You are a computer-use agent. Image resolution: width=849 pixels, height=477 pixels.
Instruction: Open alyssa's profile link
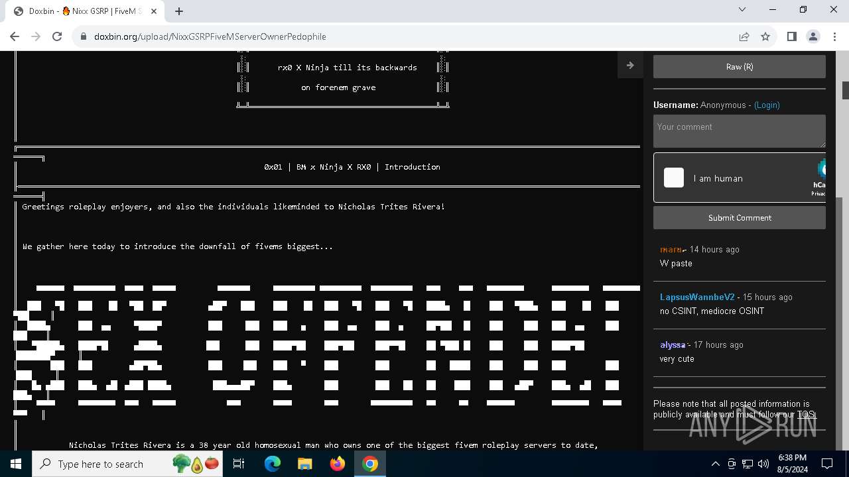coord(673,344)
